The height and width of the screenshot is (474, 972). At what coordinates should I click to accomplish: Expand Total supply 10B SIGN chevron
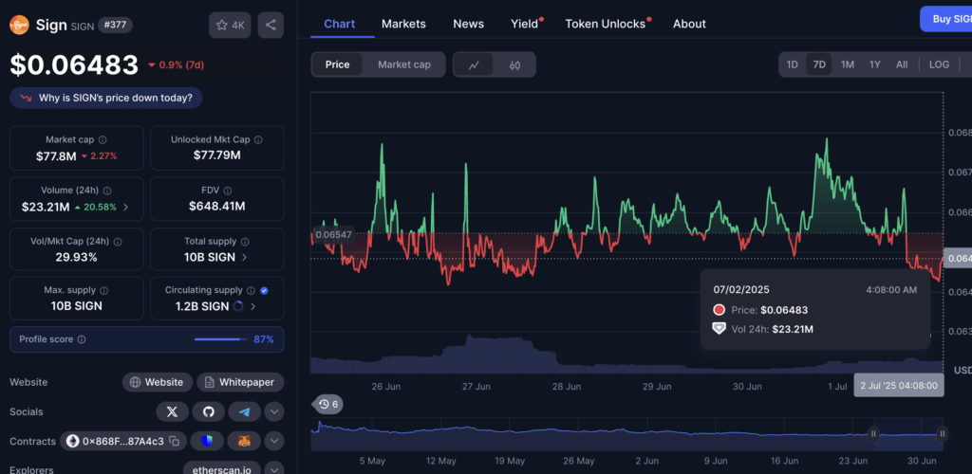pos(244,257)
